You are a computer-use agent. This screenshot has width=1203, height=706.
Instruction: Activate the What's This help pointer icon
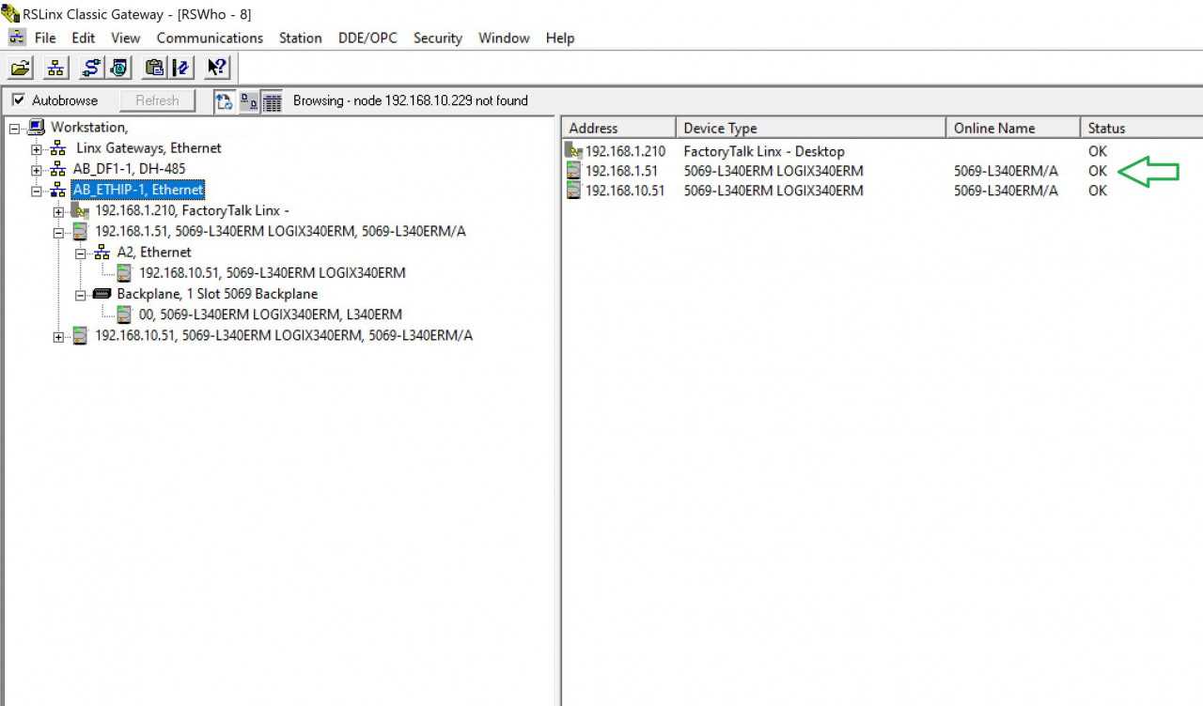[217, 68]
